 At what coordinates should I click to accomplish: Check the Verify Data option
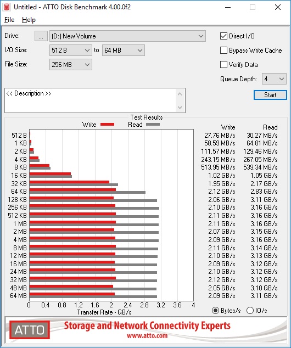(223, 65)
